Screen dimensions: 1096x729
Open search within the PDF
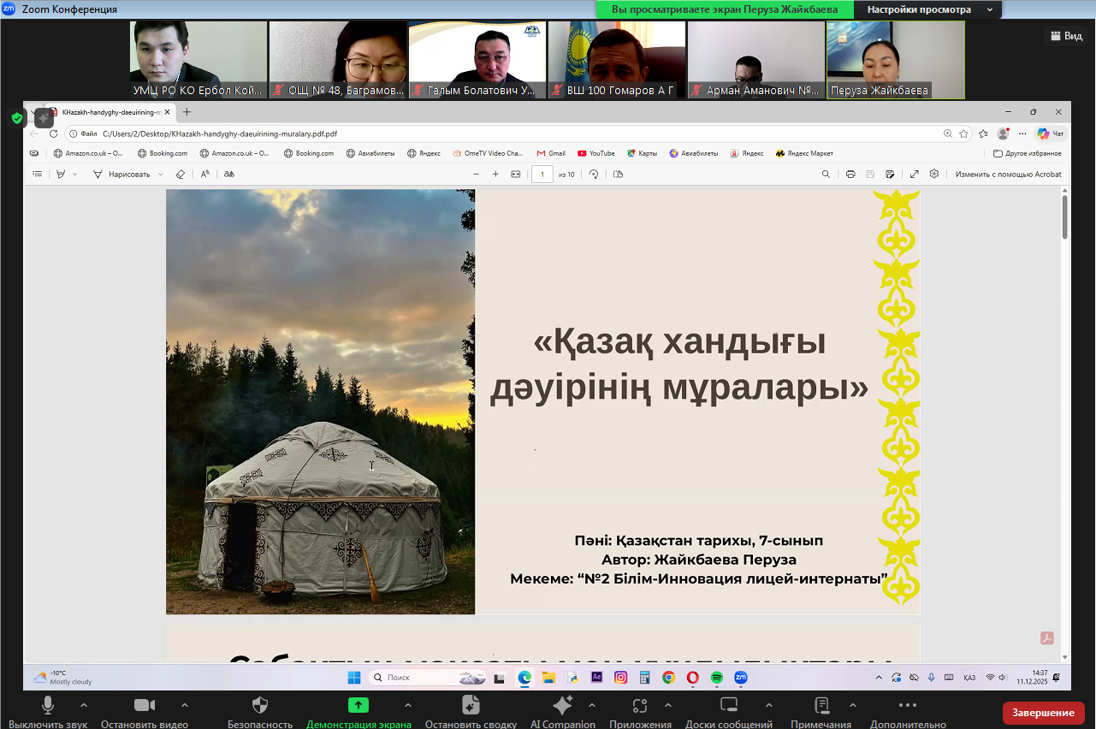point(825,174)
